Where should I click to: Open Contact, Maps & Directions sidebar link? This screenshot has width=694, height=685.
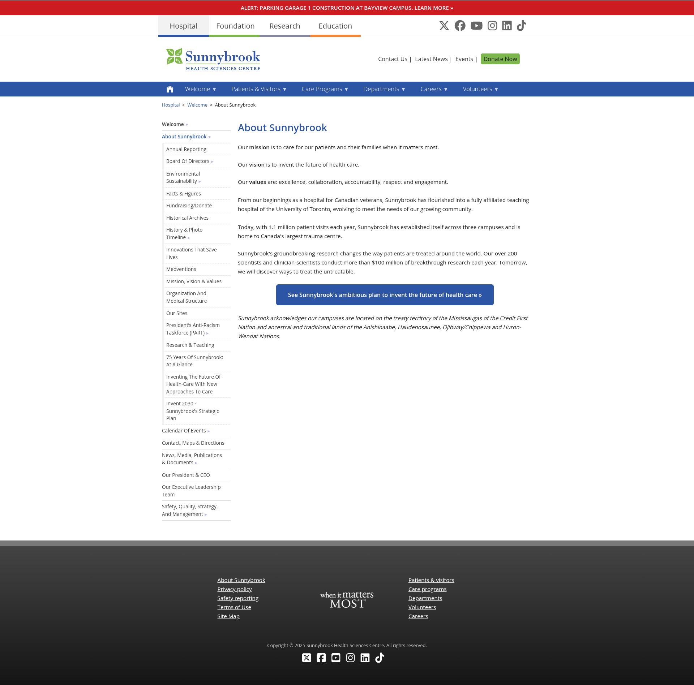click(x=193, y=443)
